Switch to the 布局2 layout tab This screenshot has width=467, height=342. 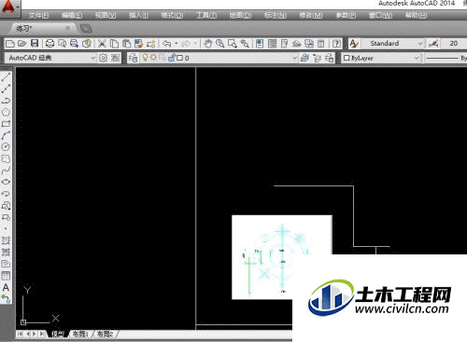106,335
